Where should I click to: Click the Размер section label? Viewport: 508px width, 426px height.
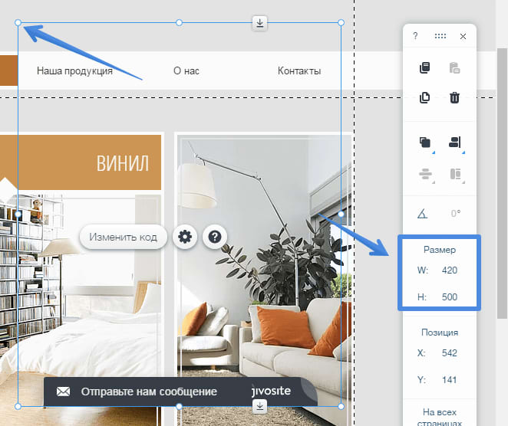point(439,250)
